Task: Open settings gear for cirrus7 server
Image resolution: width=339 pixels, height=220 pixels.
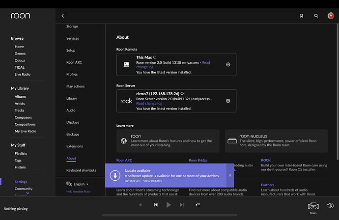Action: [228, 101]
